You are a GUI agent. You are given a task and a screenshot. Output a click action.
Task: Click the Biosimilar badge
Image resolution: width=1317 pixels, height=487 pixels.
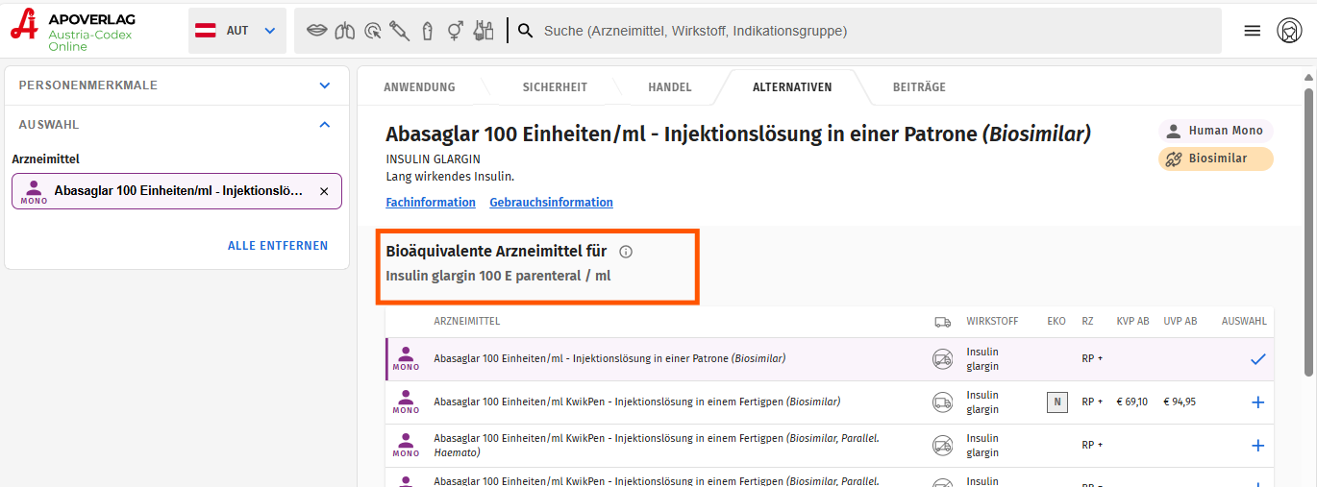pyautogui.click(x=1215, y=158)
